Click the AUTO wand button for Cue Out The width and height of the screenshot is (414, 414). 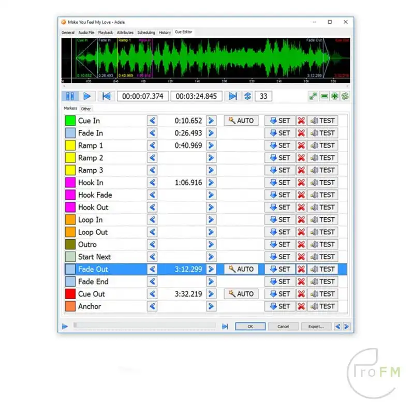(x=241, y=294)
